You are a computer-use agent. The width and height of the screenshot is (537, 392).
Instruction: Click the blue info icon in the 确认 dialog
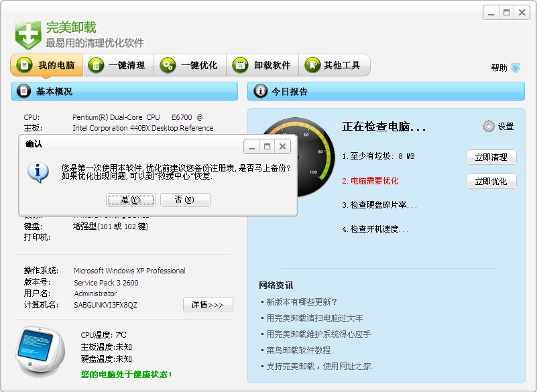[x=38, y=172]
